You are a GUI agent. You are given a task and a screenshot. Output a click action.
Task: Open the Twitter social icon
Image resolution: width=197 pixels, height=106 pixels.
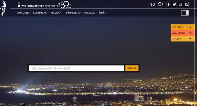(x=174, y=4)
